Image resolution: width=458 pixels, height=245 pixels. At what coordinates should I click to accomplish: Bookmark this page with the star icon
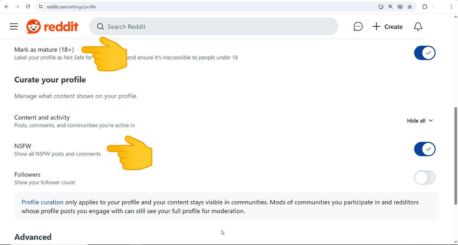point(410,7)
